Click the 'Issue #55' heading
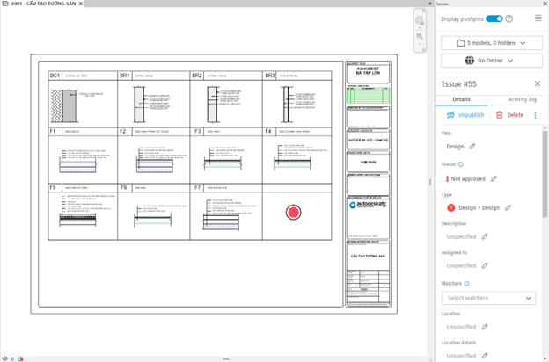Image resolution: width=549 pixels, height=362 pixels. click(458, 84)
